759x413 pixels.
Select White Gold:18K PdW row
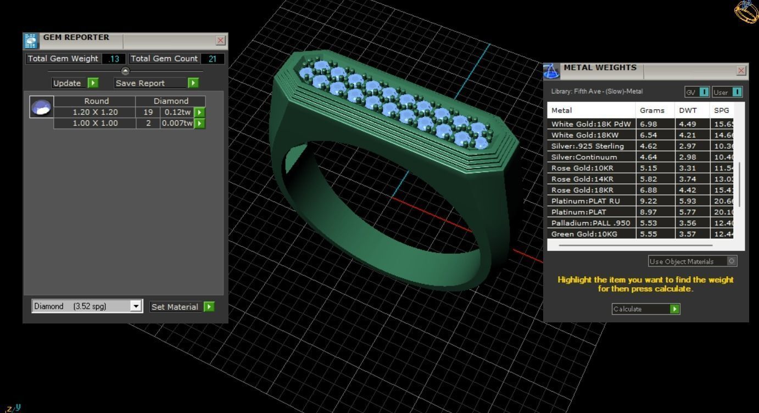click(640, 124)
